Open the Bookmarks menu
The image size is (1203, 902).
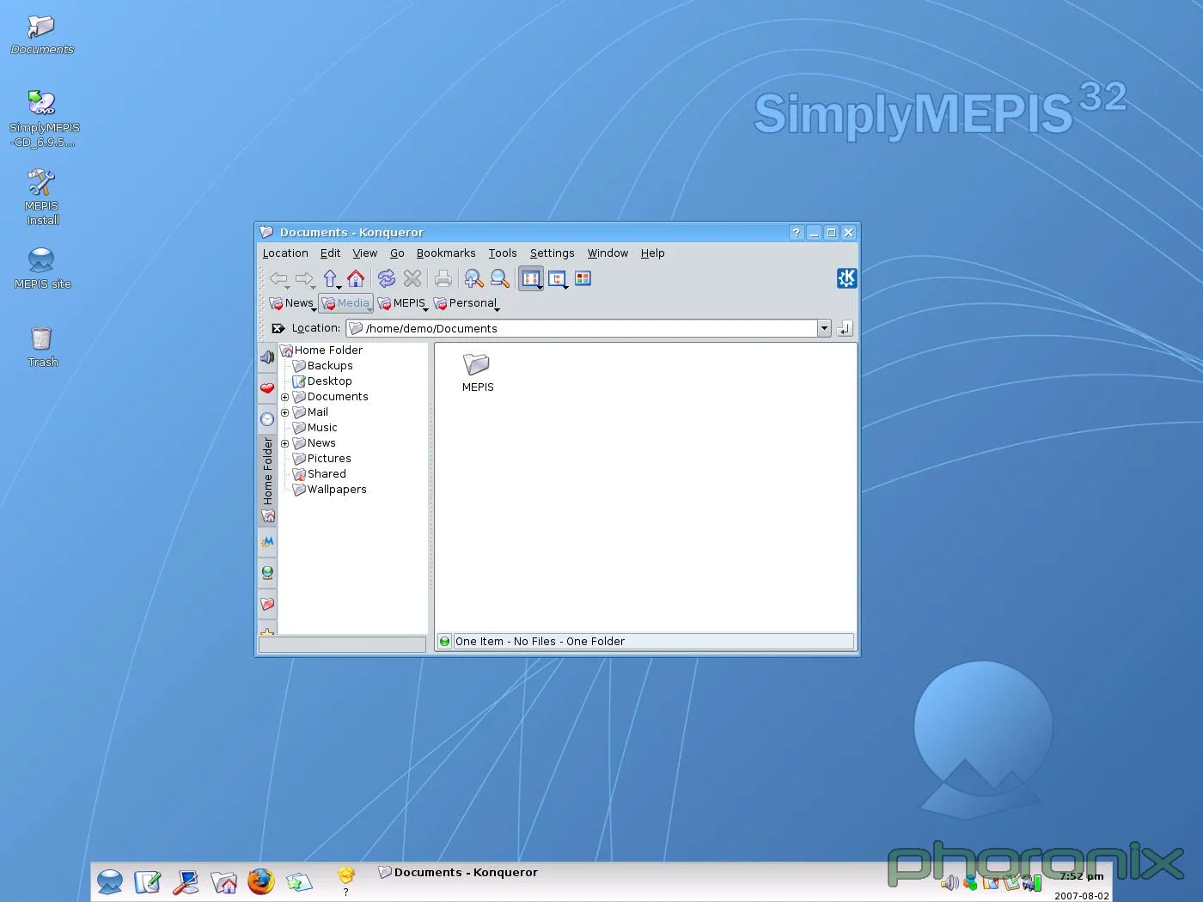point(446,253)
